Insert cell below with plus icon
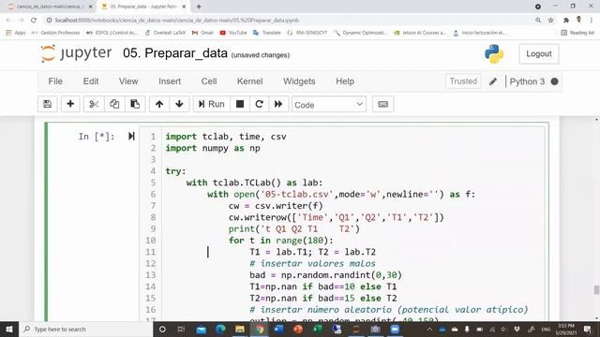 (x=70, y=104)
